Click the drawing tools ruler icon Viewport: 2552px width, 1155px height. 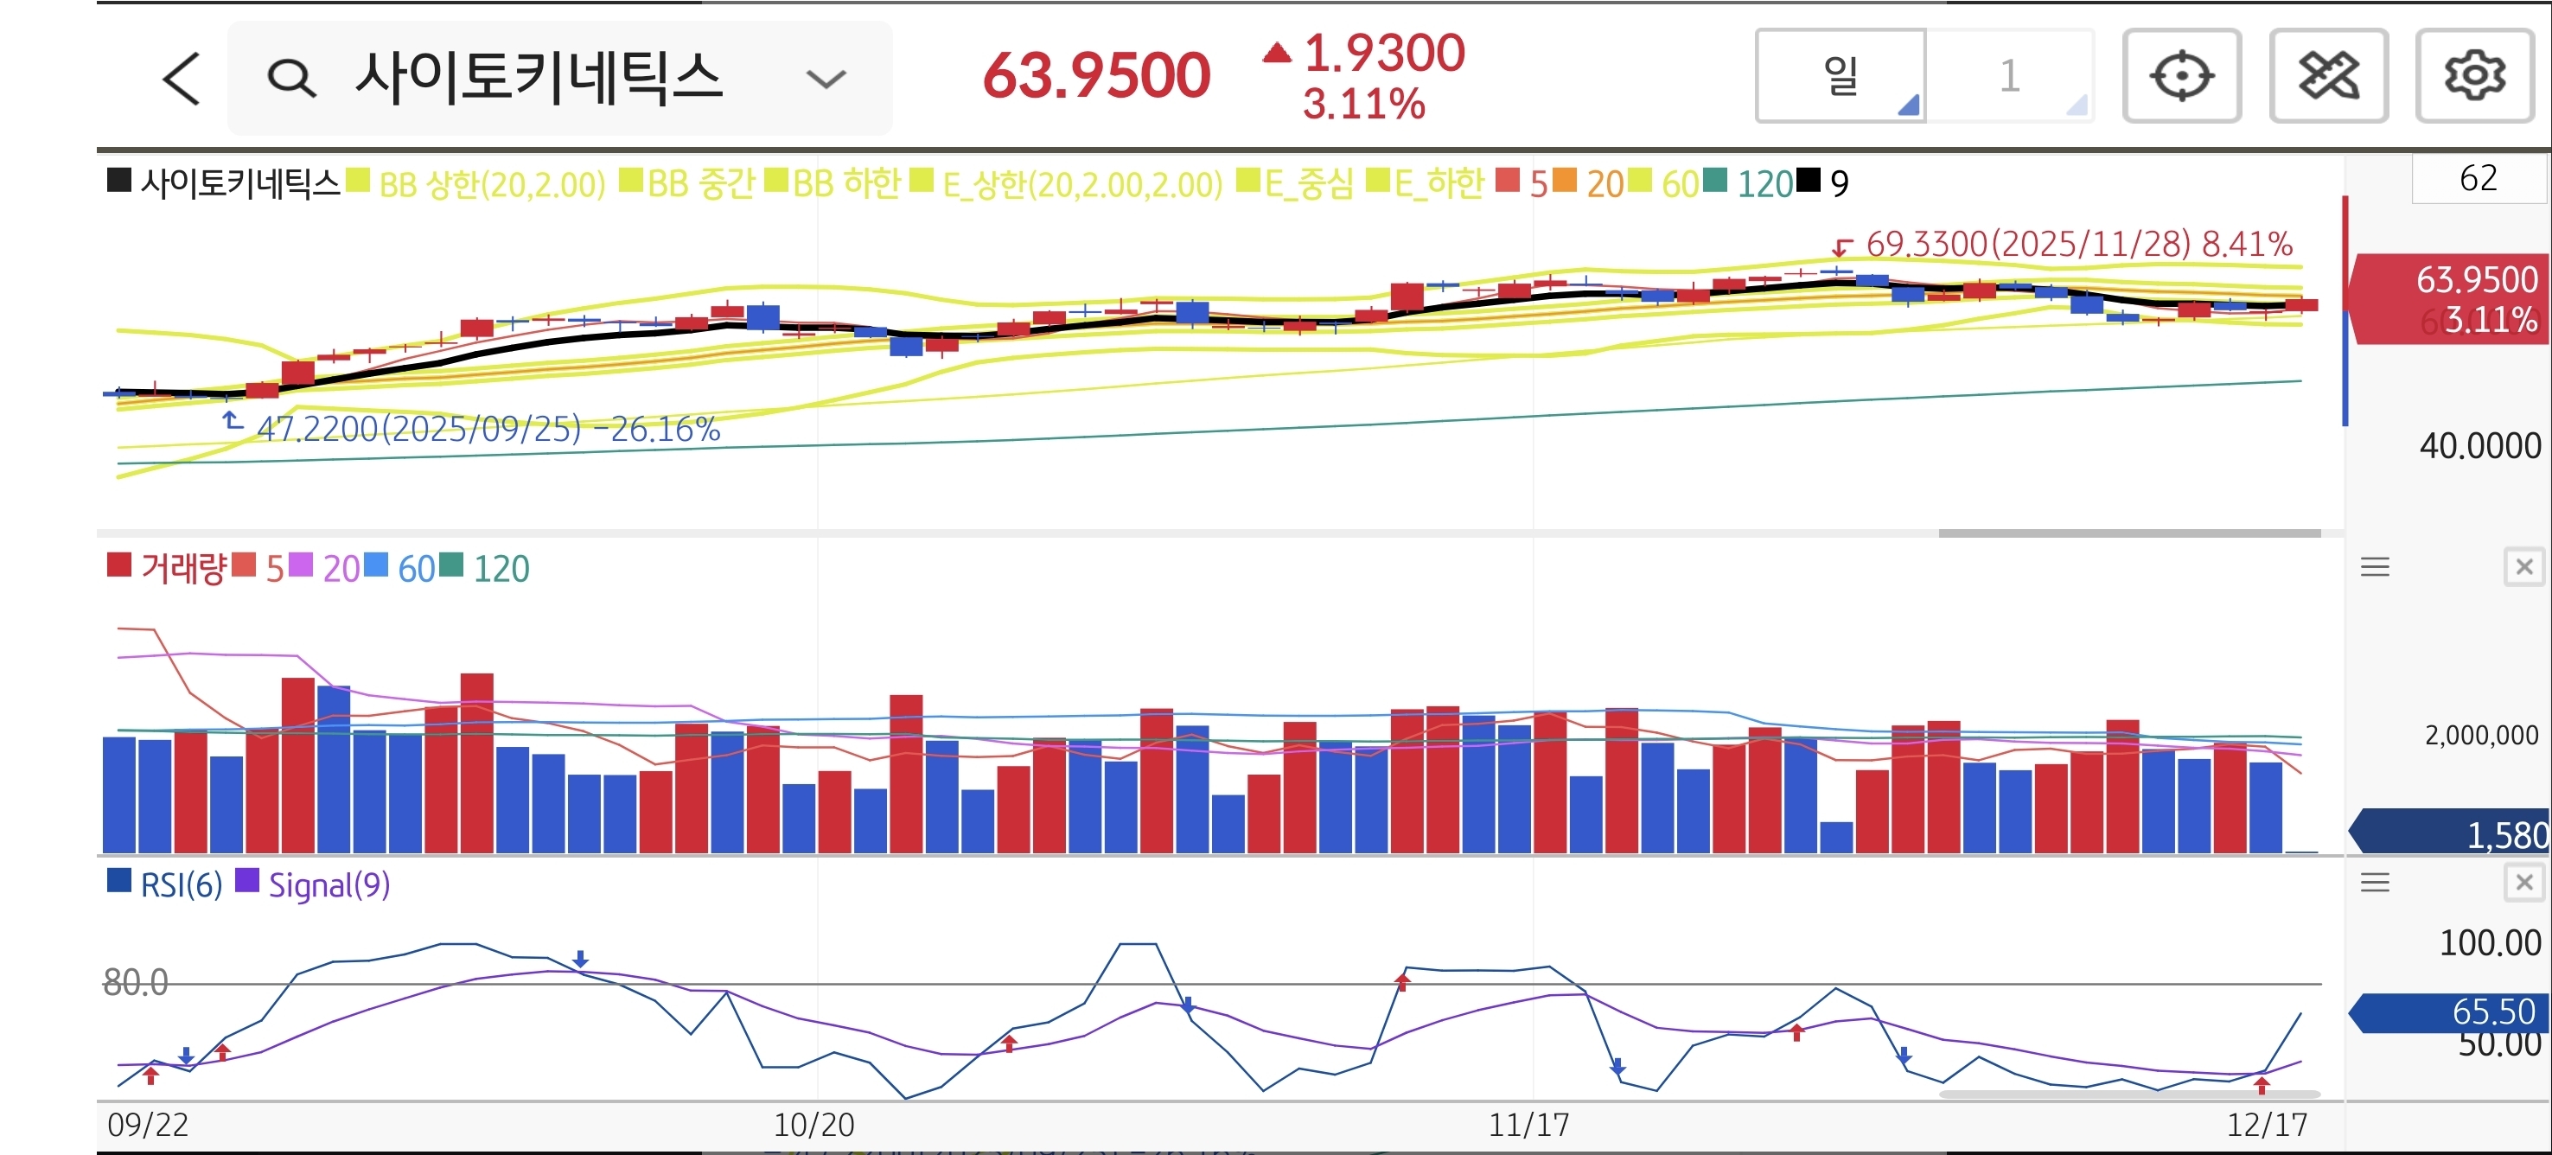[x=2328, y=76]
